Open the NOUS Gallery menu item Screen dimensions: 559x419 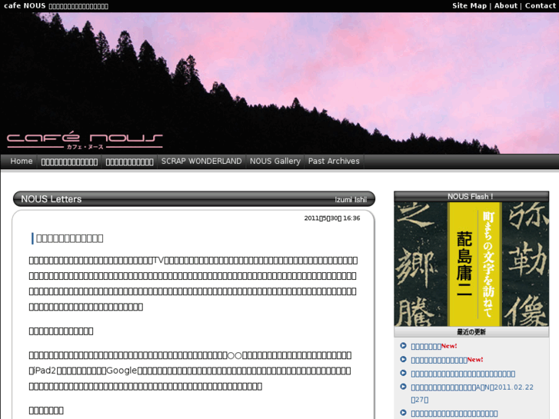pos(275,161)
